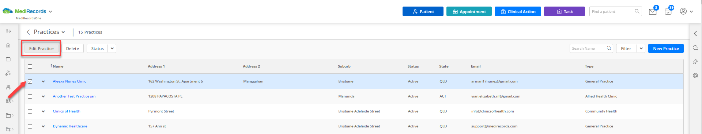Check the Another Test Practice jan checkbox
Image resolution: width=702 pixels, height=134 pixels.
30,96
